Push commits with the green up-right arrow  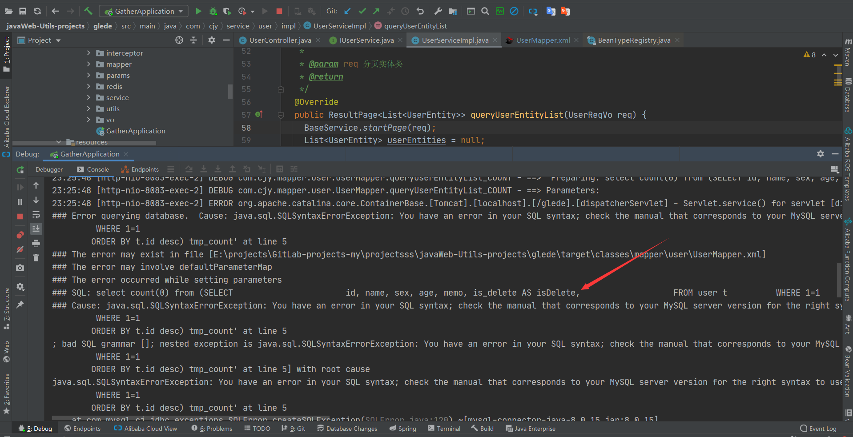pos(376,11)
